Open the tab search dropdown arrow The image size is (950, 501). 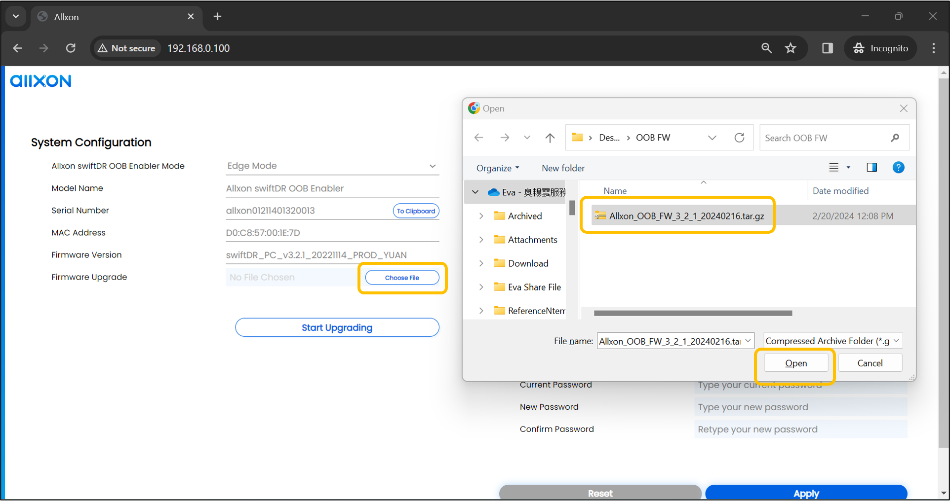point(16,16)
